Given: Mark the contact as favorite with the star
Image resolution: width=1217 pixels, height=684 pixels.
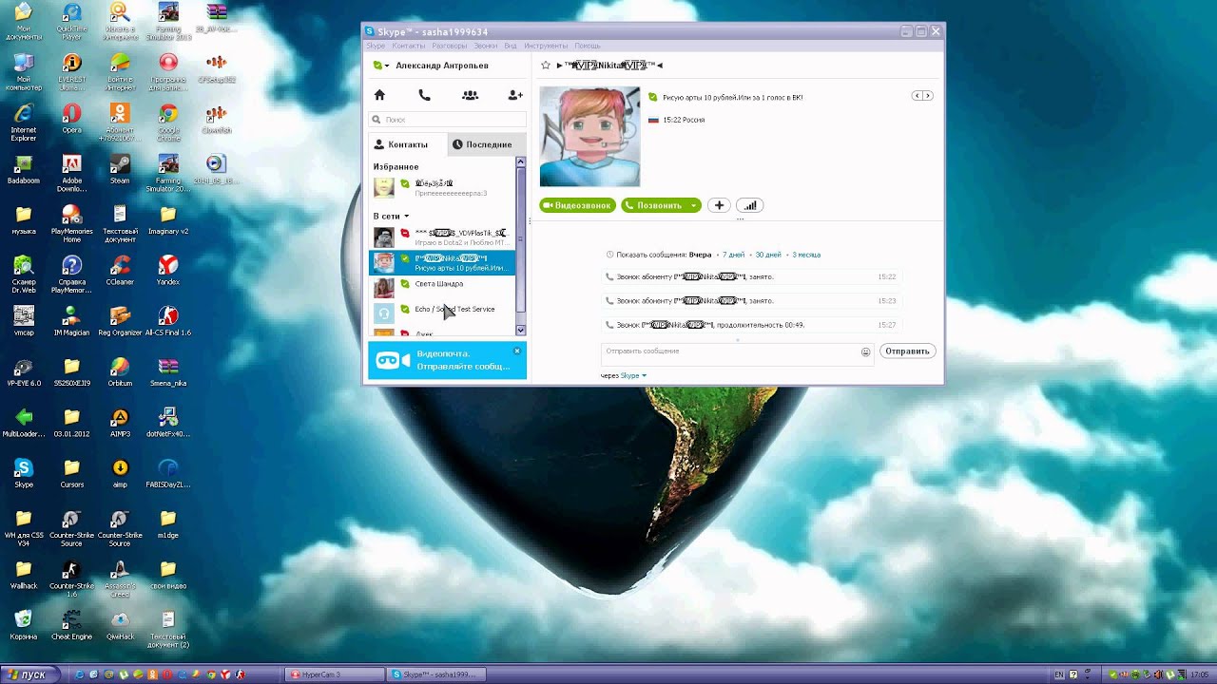Looking at the screenshot, I should pos(546,66).
